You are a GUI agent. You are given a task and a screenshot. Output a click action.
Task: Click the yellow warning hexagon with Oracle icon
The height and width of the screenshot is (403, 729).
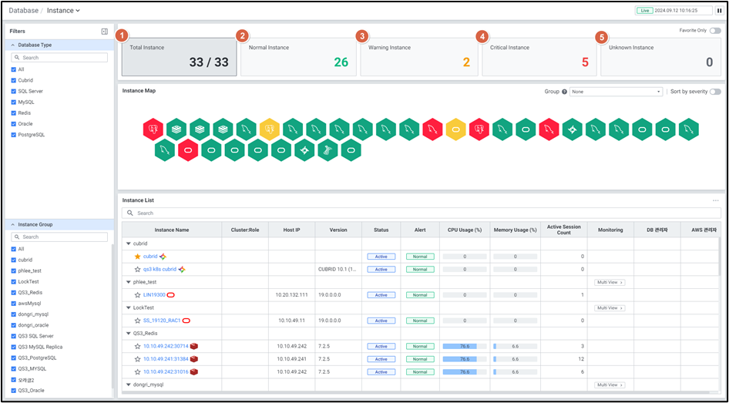click(x=456, y=127)
